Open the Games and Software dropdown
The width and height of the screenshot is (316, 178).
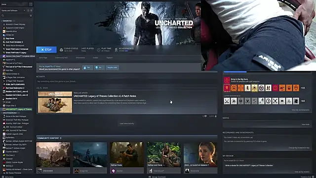(13, 10)
